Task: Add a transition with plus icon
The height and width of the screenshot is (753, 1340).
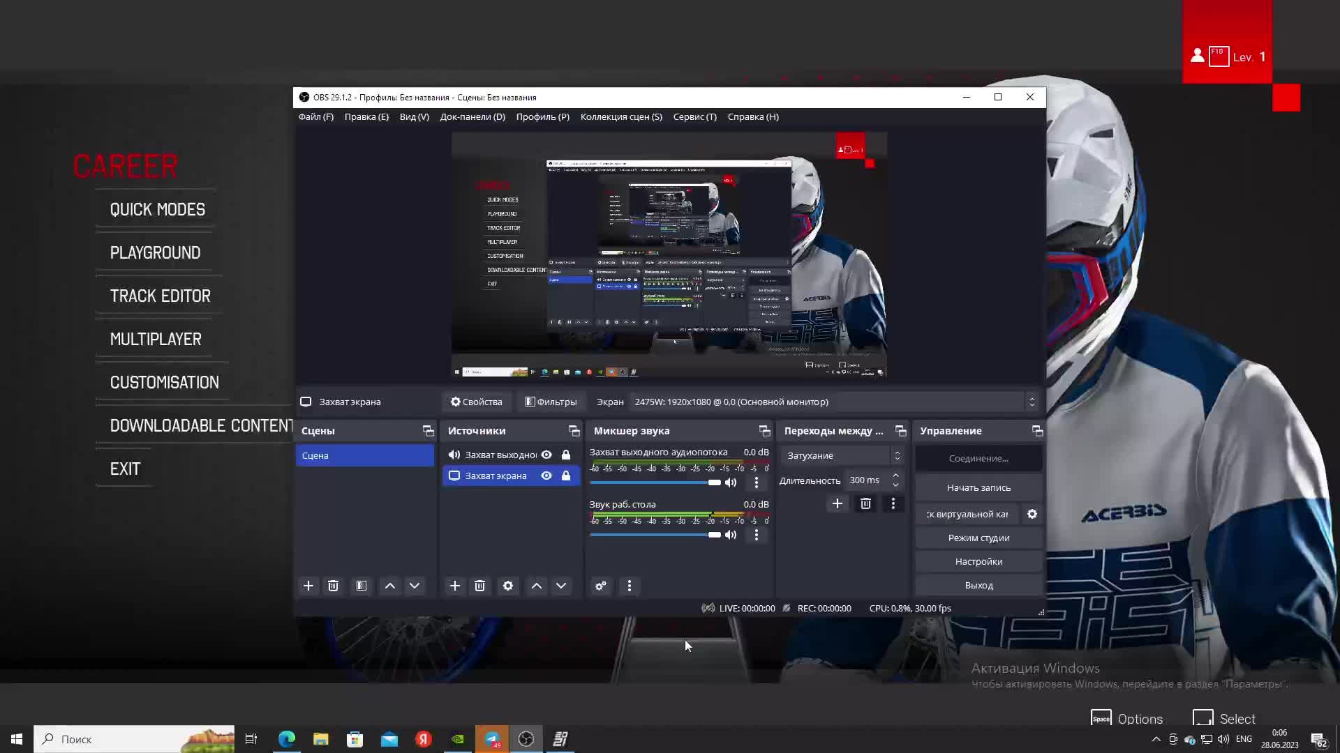Action: [x=837, y=503]
